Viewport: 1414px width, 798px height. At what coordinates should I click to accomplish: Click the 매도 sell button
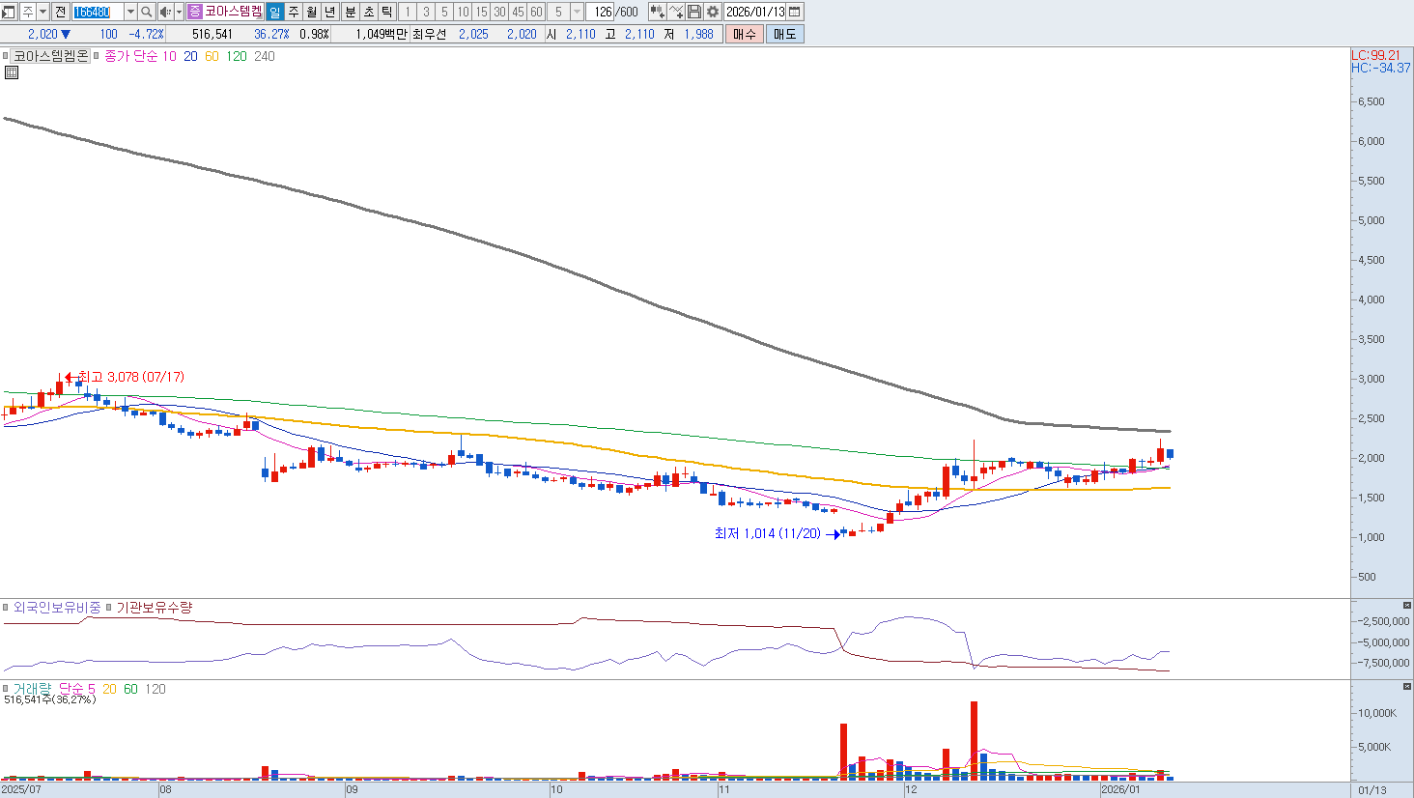(x=784, y=34)
